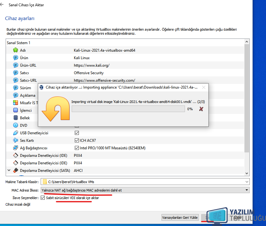
Task: Click the icon of the Satıcı row
Action: click(15, 73)
